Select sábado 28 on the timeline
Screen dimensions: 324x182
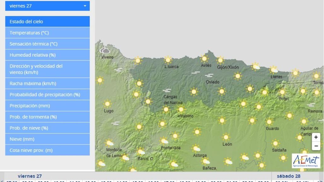[x=289, y=176]
